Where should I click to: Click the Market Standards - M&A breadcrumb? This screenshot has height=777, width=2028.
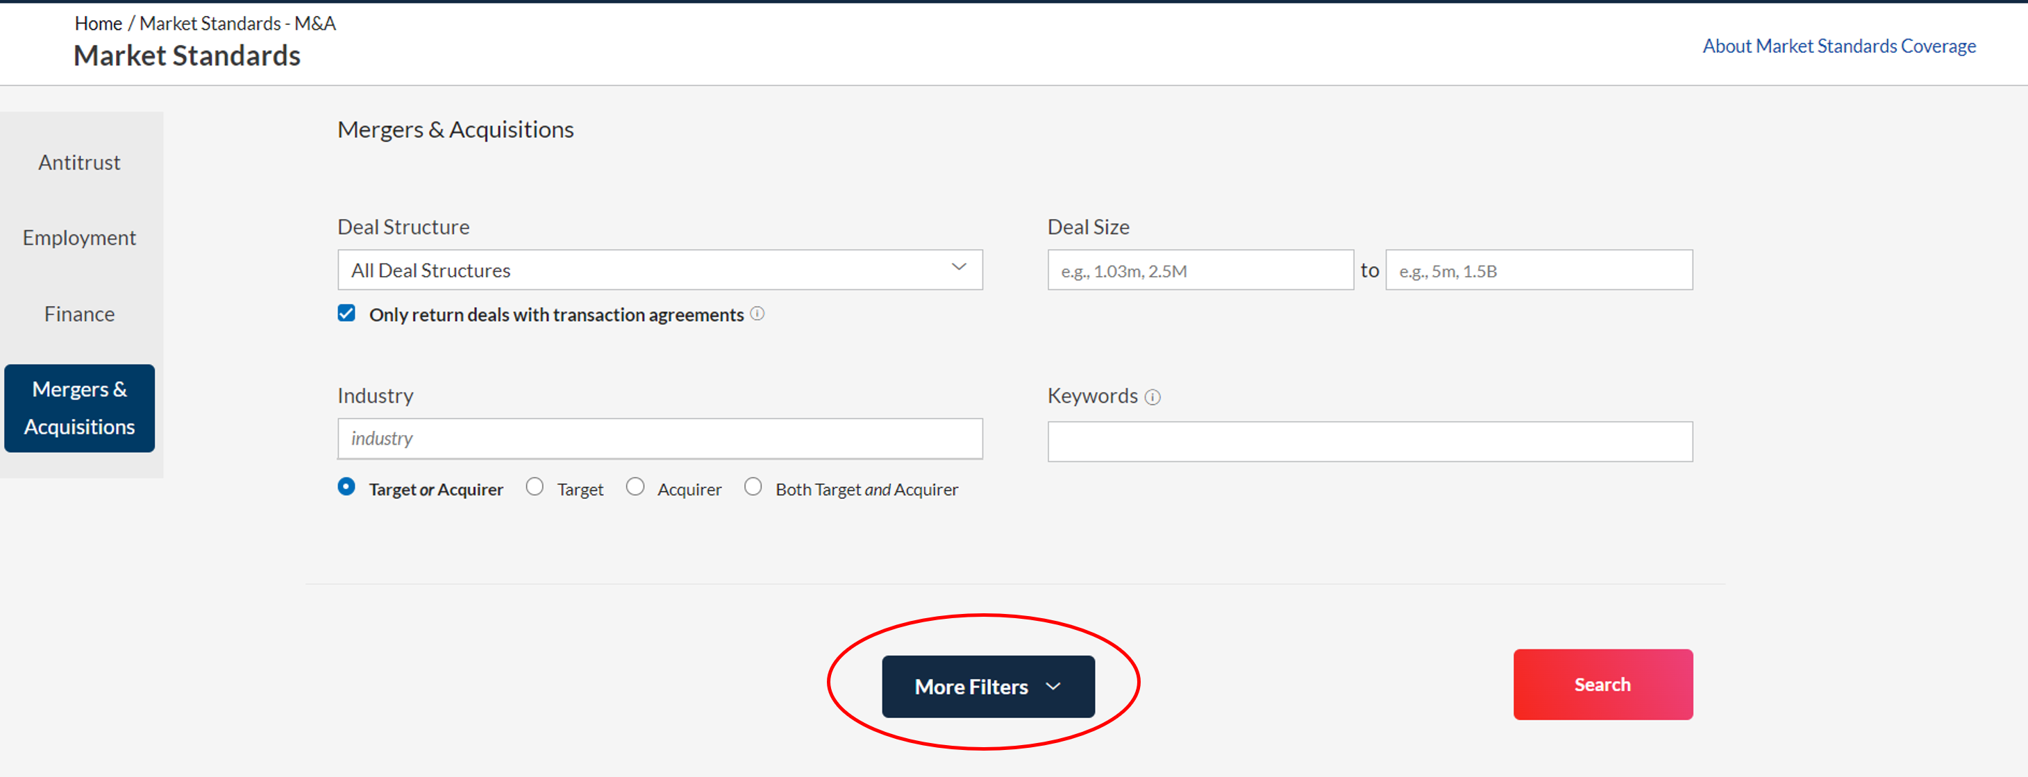click(x=237, y=24)
